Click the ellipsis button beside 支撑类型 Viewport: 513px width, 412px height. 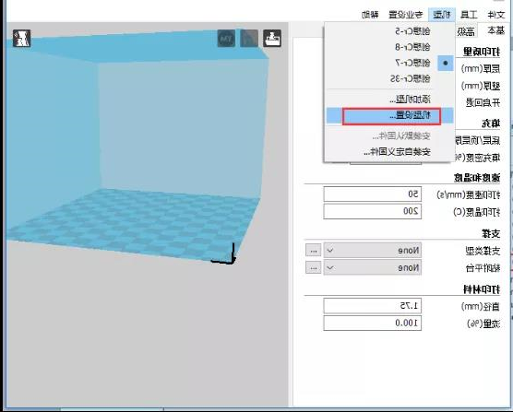314,251
